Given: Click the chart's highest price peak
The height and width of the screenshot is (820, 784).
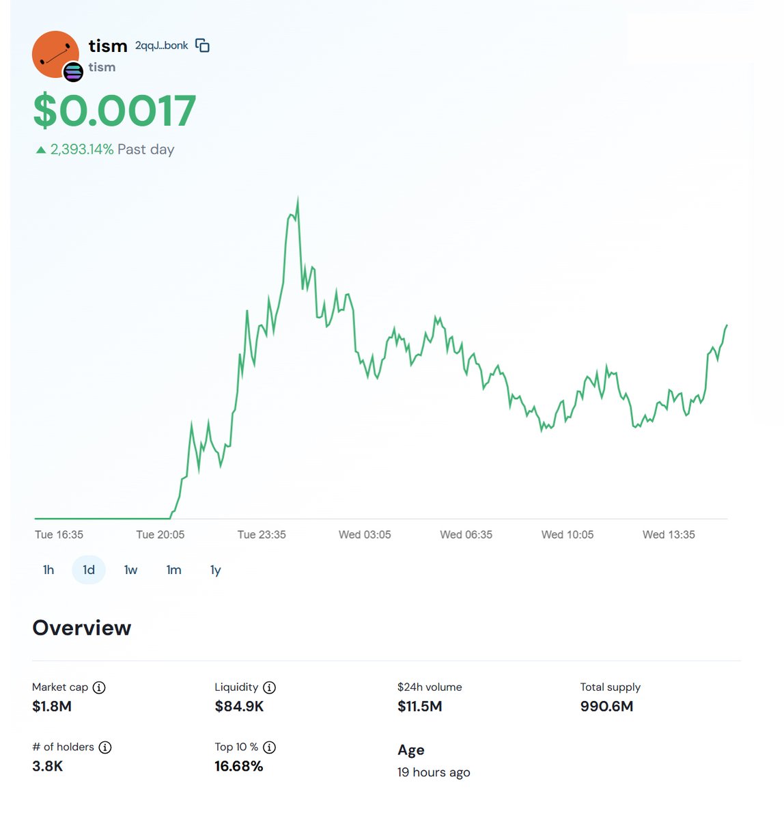Looking at the screenshot, I should [298, 200].
